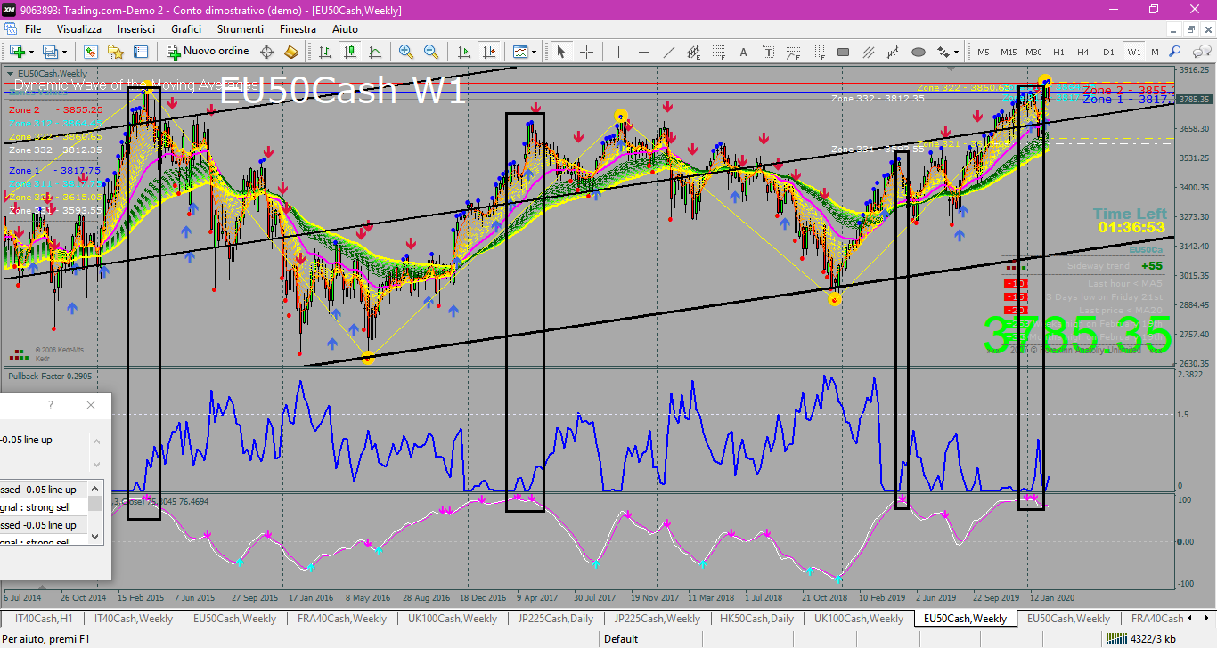
Task: Toggle chart shift from right edge
Action: (x=488, y=52)
